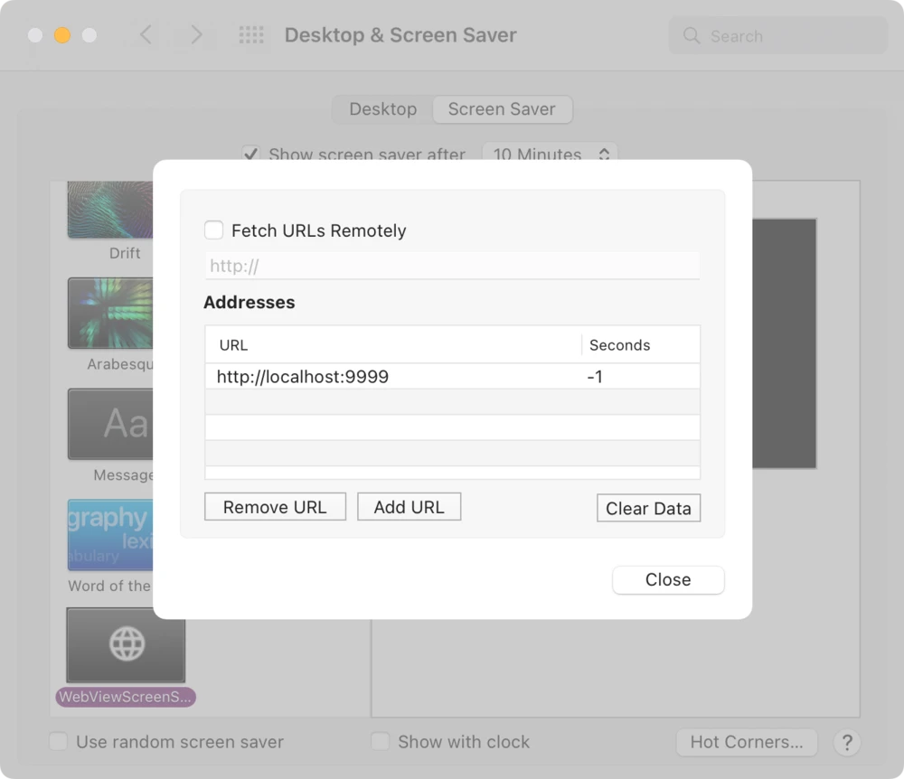
Task: Toggle the Show with clock checkbox
Action: (x=381, y=742)
